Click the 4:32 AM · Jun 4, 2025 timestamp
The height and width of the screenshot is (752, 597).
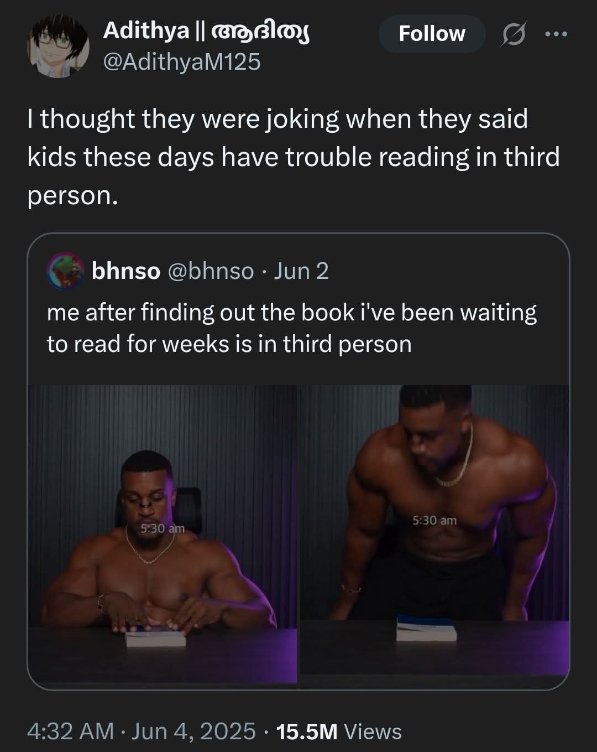[142, 731]
